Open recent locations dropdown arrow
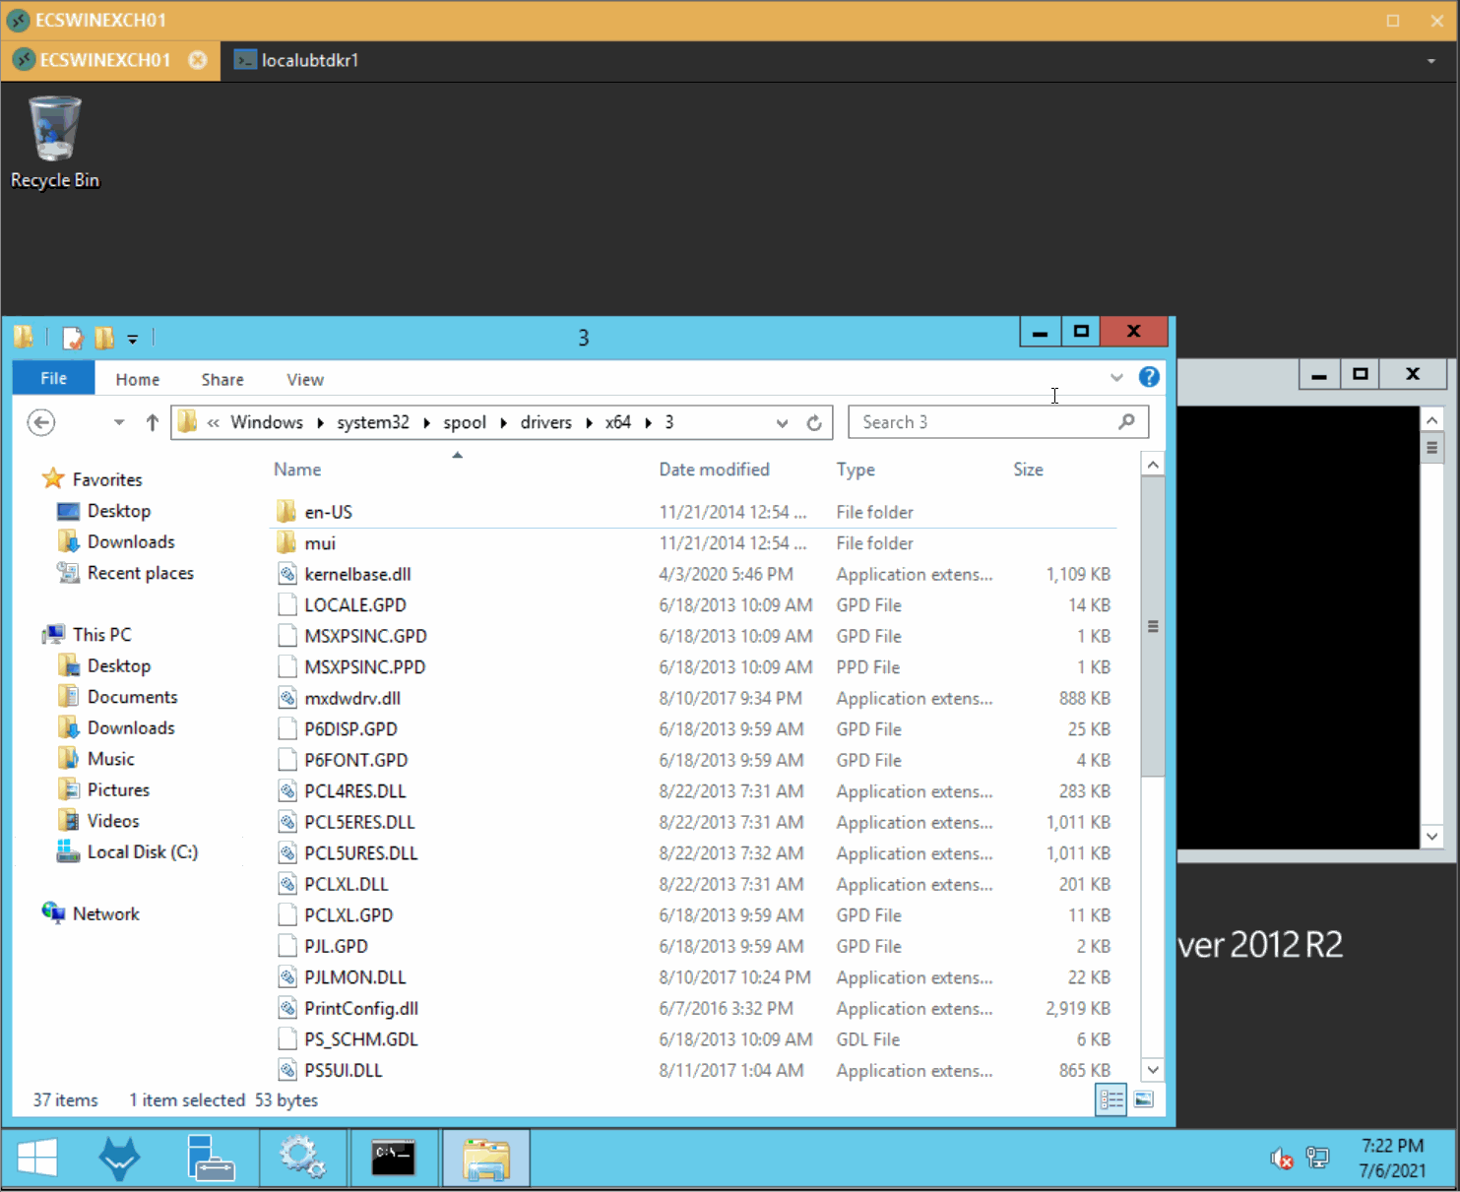Screen dimensions: 1460x1192 [119, 422]
